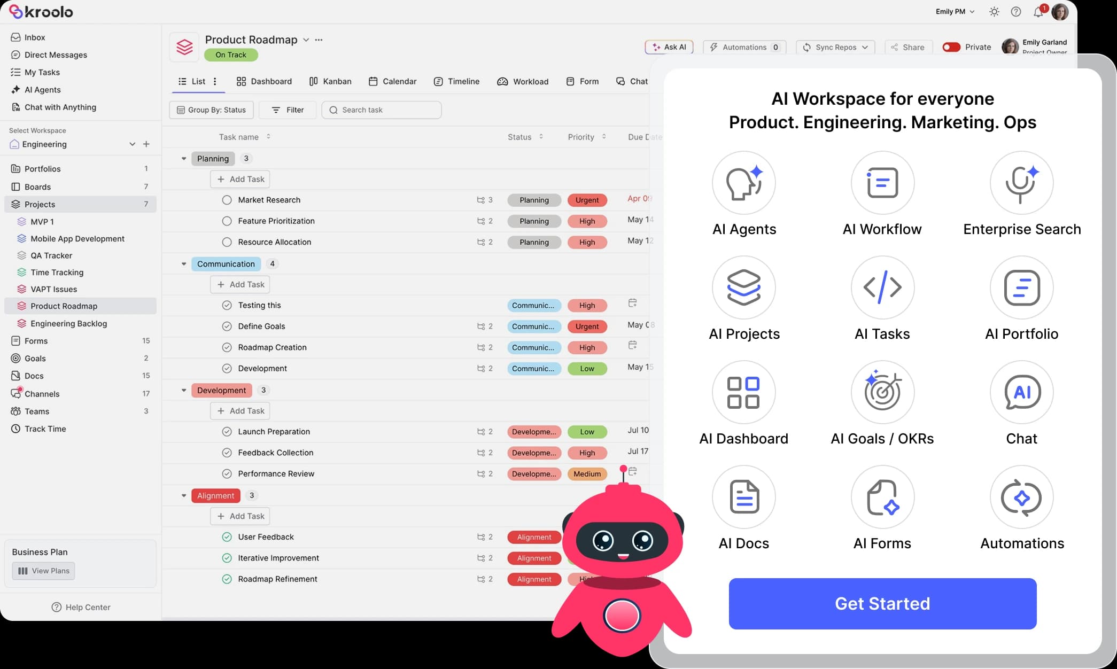Switch to the Calendar tab
The height and width of the screenshot is (669, 1117).
tap(392, 81)
